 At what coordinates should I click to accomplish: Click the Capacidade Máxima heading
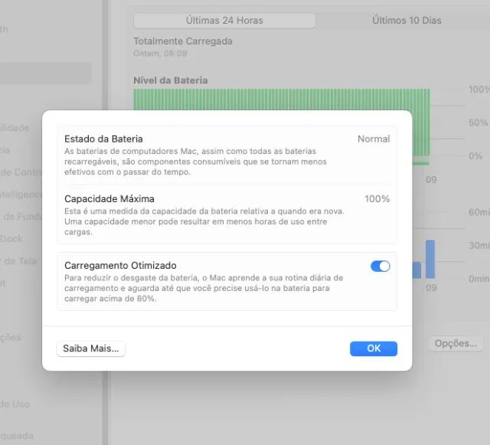109,199
